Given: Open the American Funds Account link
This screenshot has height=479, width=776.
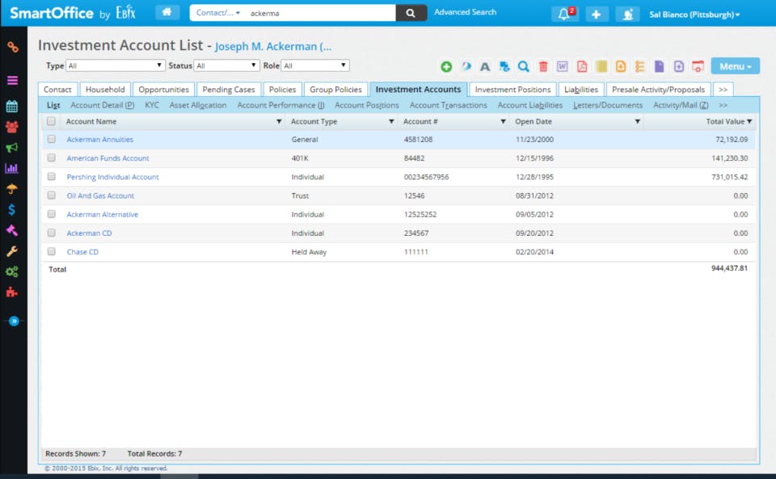Looking at the screenshot, I should tap(108, 158).
